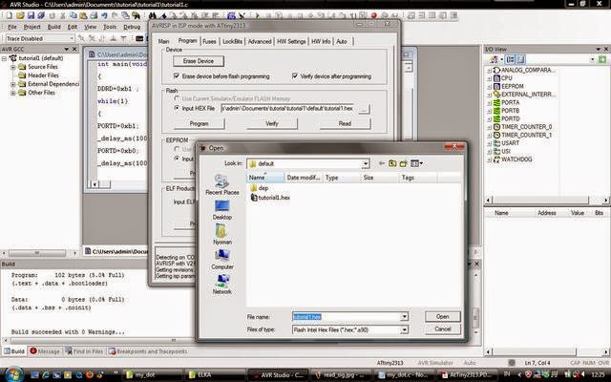Viewport: 611px width, 382px height.
Task: Open the File name dropdown arrow
Action: tap(405, 316)
